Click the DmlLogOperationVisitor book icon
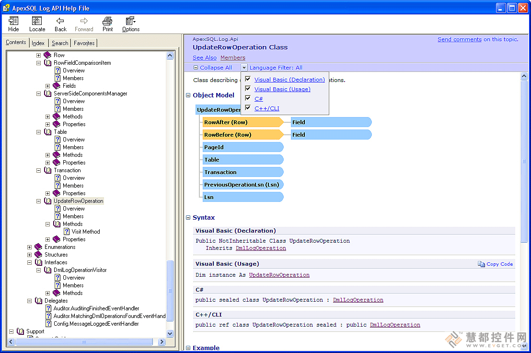 coord(48,270)
